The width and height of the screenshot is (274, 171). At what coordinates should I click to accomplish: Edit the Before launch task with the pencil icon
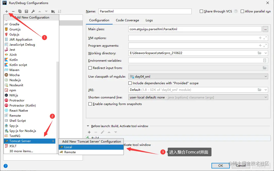[102, 132]
